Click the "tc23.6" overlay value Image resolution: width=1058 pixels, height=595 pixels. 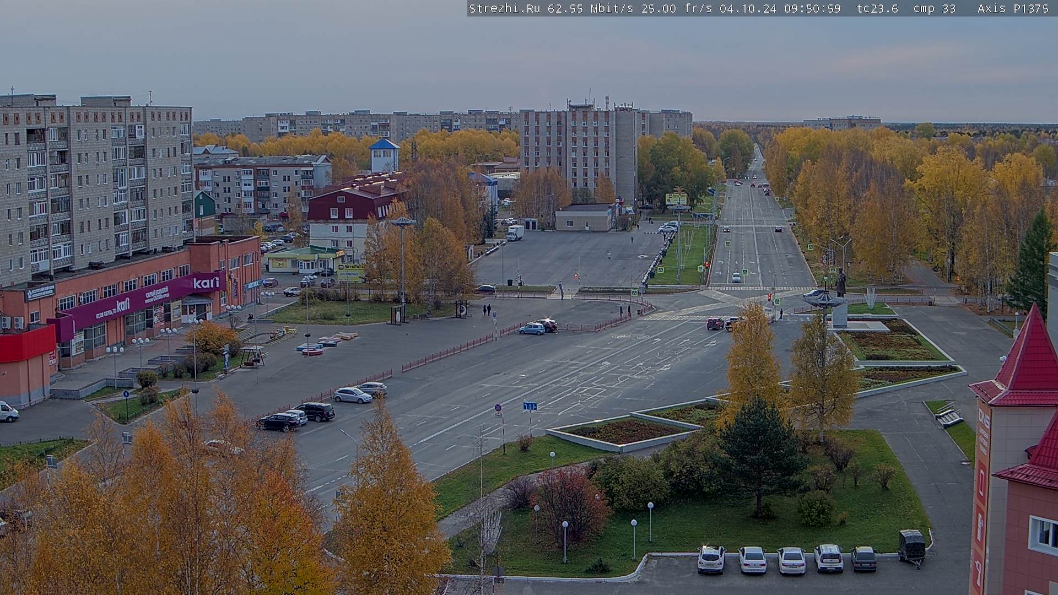click(x=877, y=8)
